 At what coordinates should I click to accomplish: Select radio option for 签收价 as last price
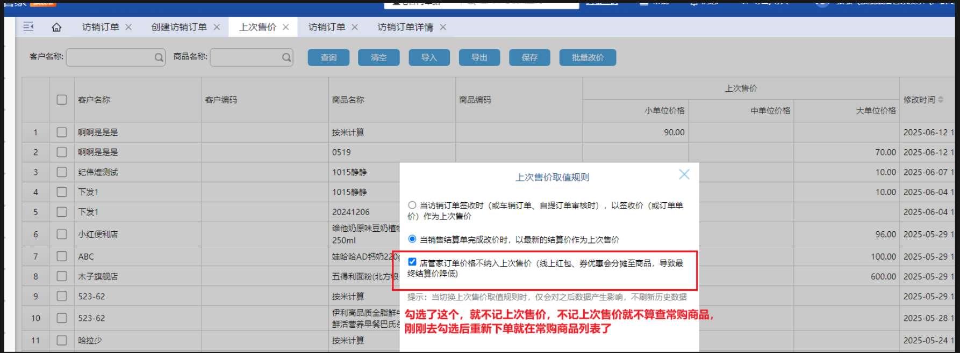[412, 205]
